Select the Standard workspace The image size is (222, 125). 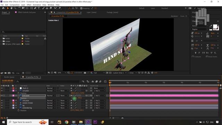pos(164,8)
